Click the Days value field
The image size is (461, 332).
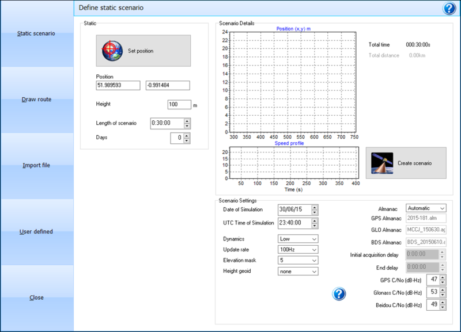[177, 138]
